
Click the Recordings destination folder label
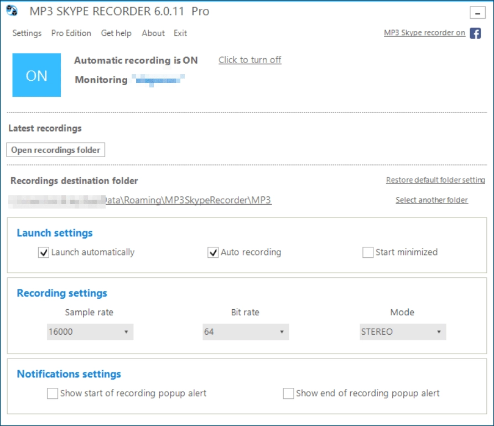[x=74, y=181]
